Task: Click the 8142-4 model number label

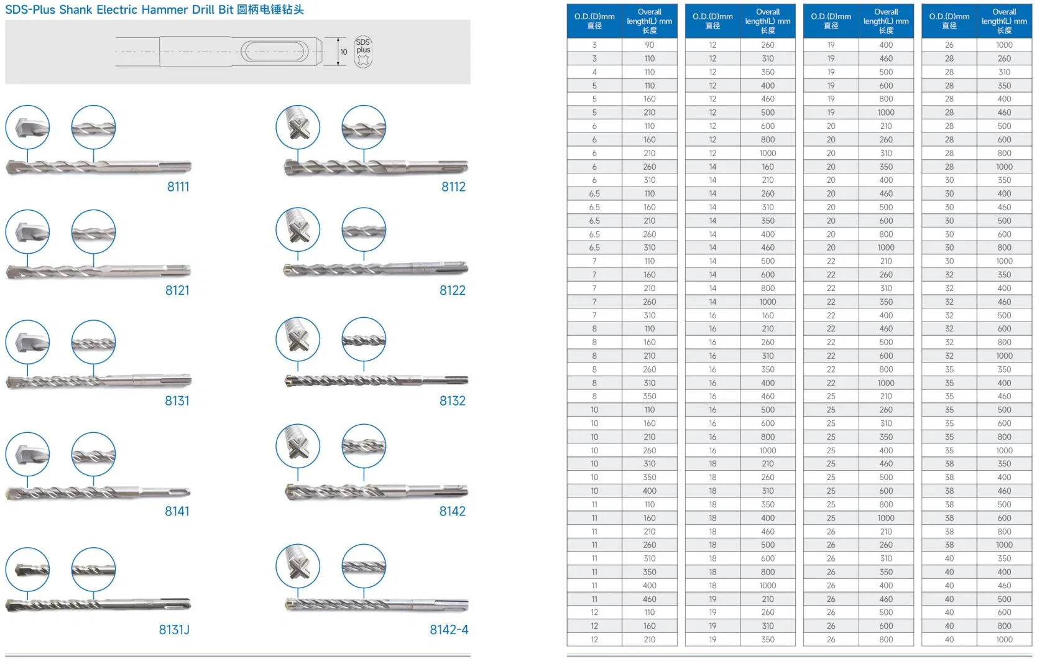Action: coord(449,629)
